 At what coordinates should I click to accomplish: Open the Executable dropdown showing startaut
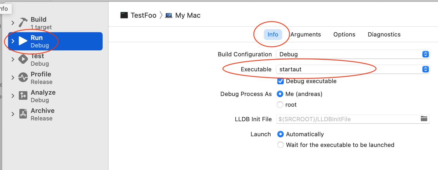353,69
